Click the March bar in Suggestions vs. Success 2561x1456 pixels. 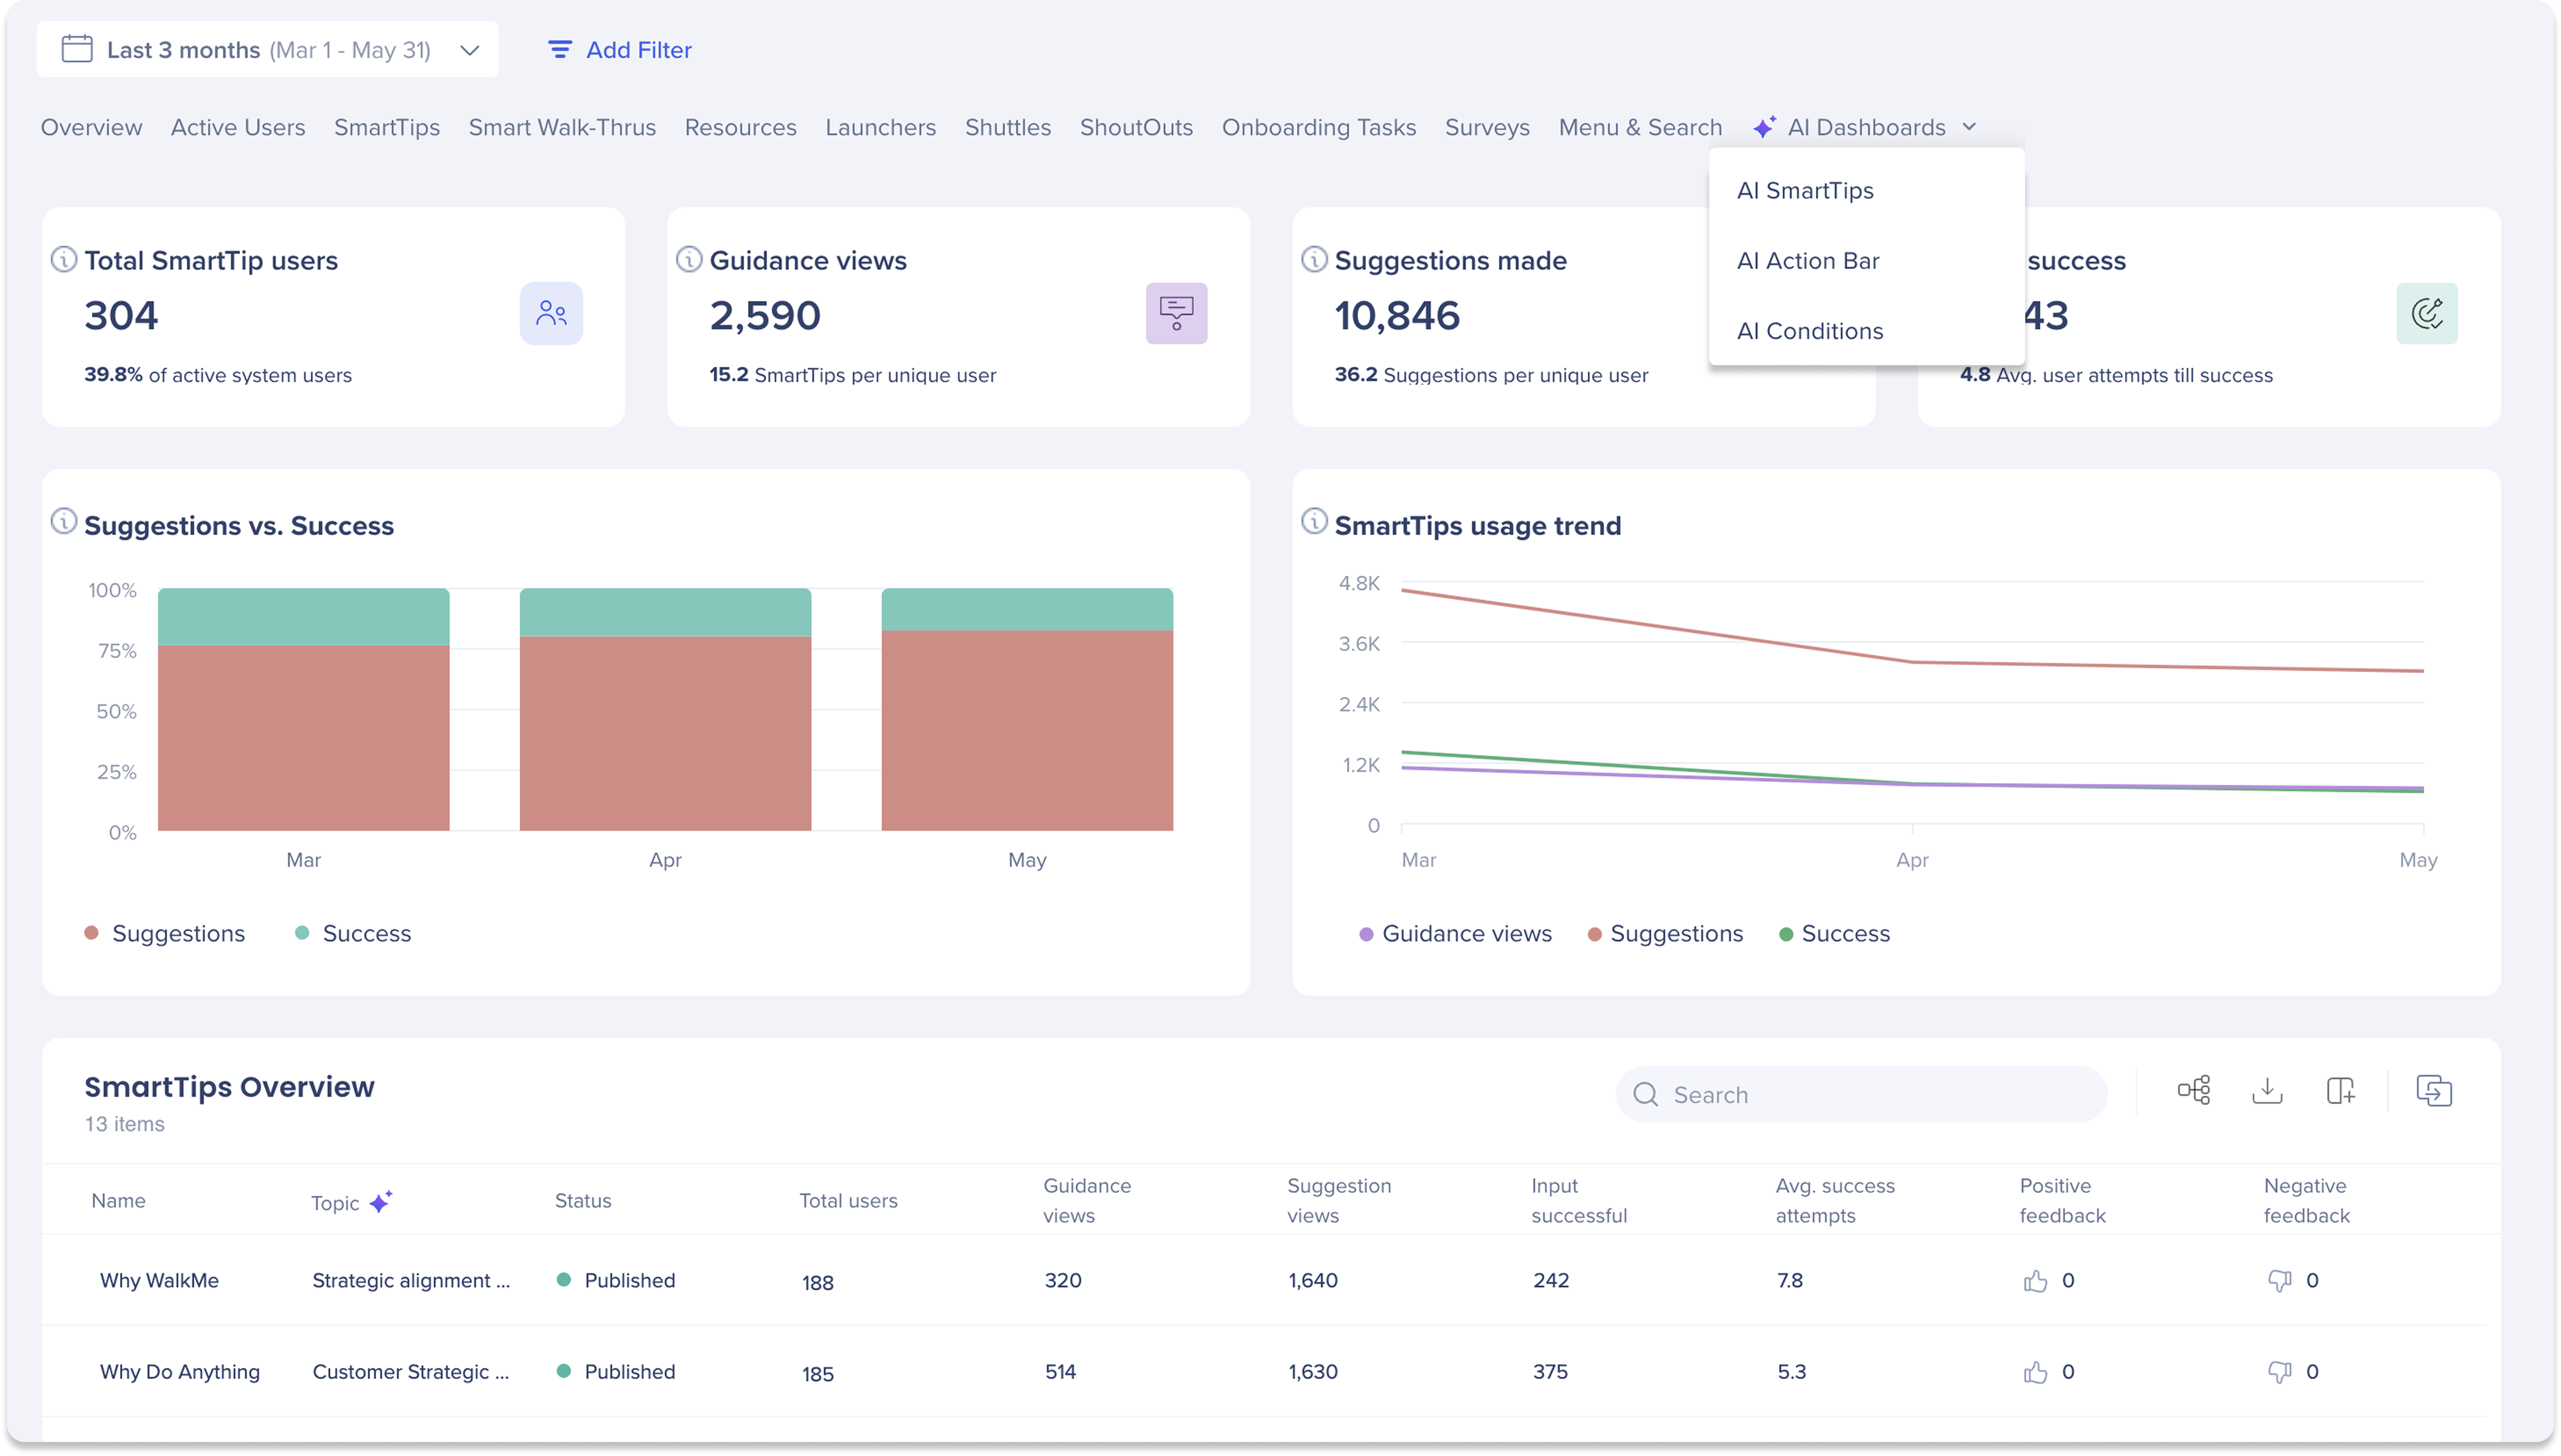click(x=303, y=709)
